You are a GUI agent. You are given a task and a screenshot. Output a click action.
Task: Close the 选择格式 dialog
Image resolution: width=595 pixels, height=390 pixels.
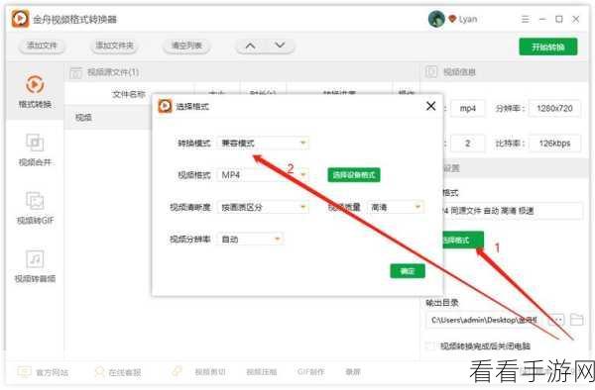tap(431, 106)
